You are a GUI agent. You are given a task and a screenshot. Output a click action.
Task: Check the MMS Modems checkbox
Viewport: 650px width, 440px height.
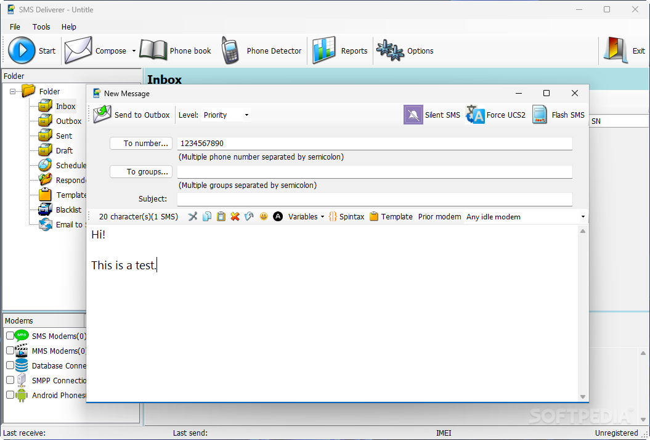pyautogui.click(x=10, y=351)
